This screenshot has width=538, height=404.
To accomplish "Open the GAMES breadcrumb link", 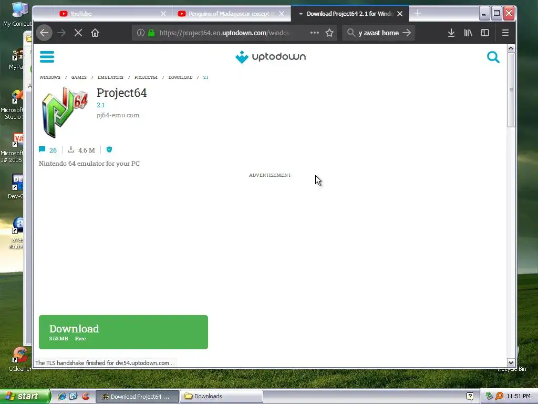I will coord(79,77).
